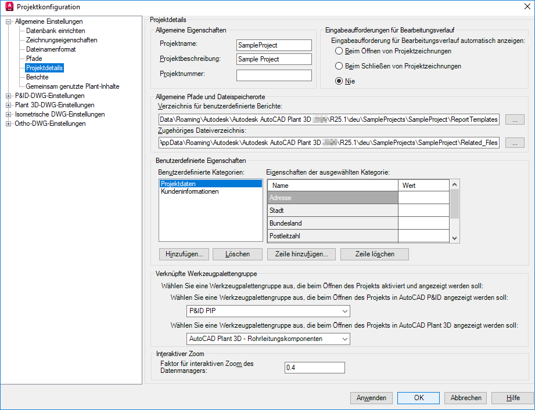Open Berichte tree item
535x410 pixels.
37,77
